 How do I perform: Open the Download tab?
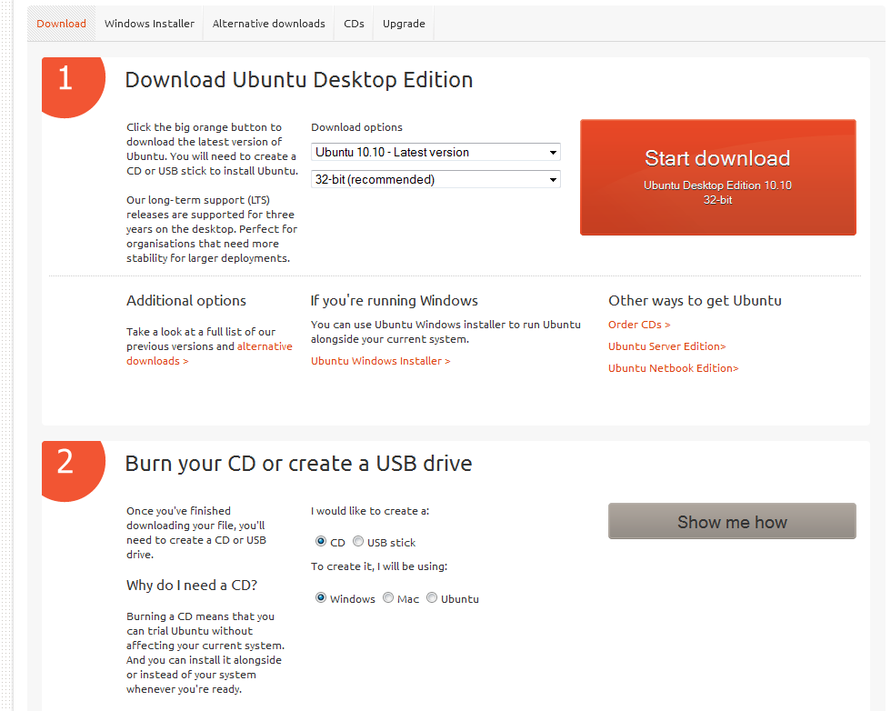[x=62, y=24]
